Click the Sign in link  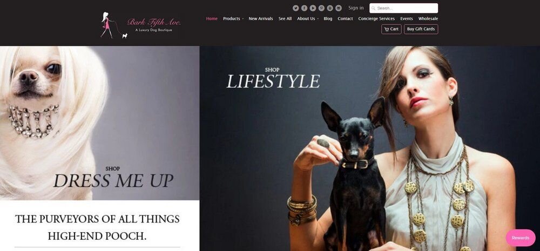pos(356,8)
